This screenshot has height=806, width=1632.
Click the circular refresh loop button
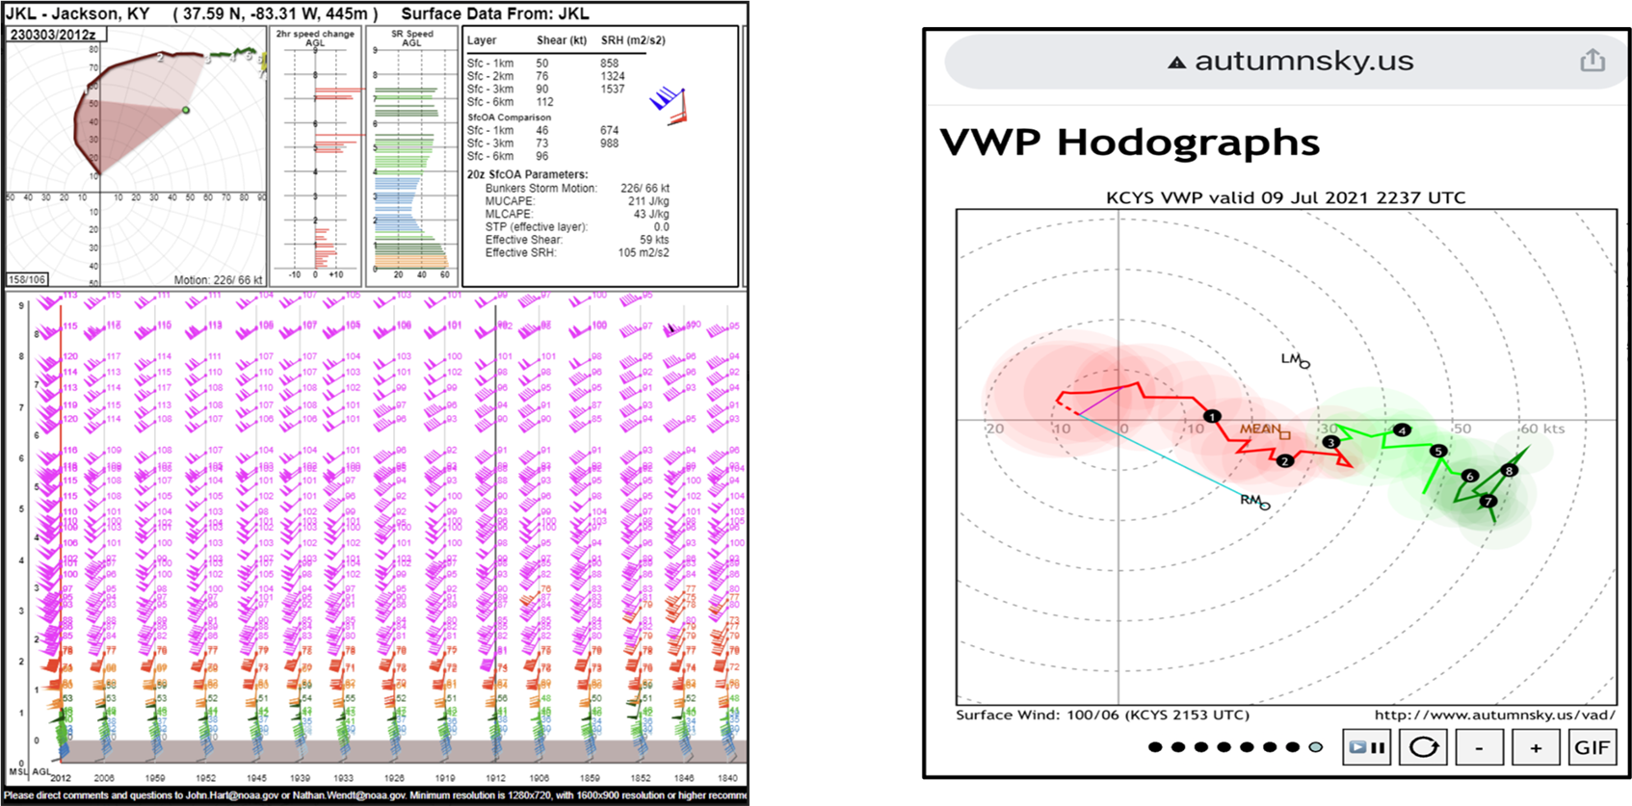[1423, 747]
